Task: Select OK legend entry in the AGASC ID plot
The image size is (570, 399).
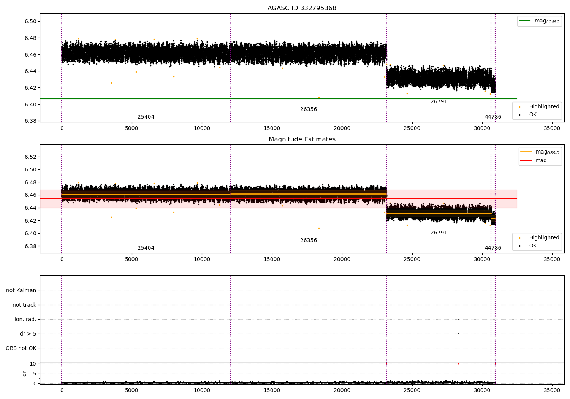Action: click(528, 114)
